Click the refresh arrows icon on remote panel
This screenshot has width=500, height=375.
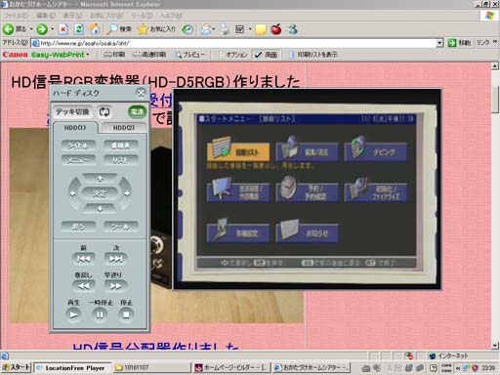point(104,112)
